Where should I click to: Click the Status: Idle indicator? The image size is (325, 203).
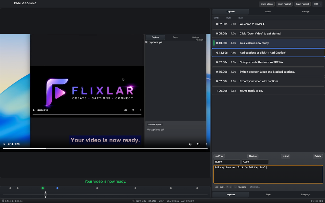click(317, 201)
